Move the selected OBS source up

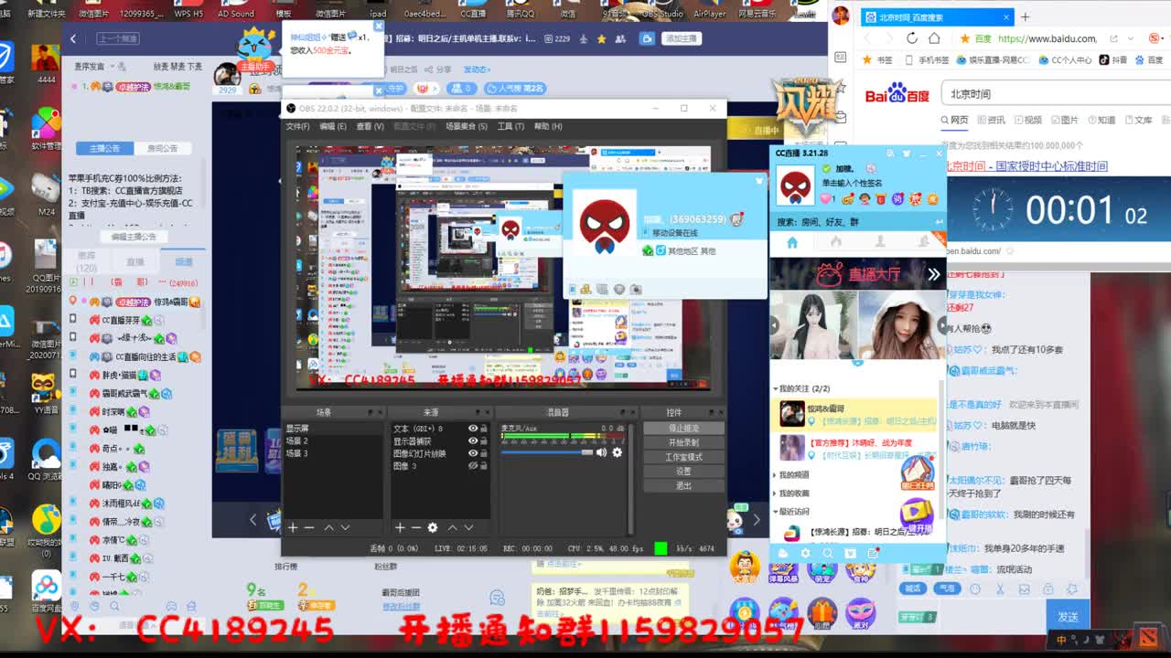(x=452, y=527)
